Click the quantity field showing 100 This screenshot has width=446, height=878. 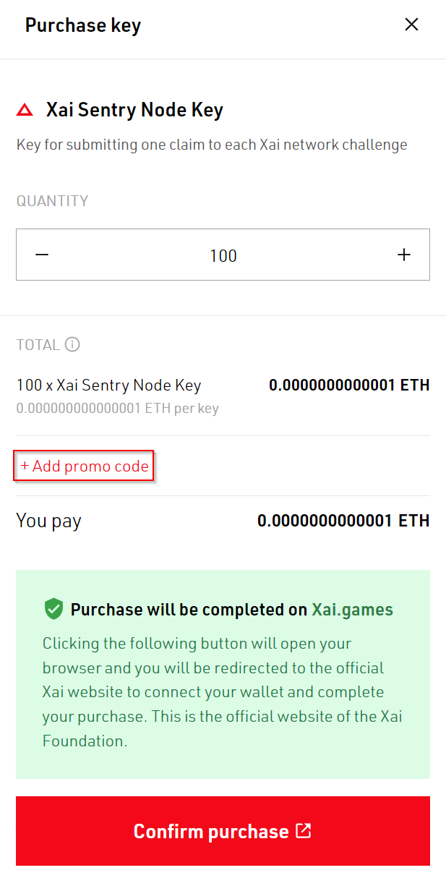click(223, 255)
